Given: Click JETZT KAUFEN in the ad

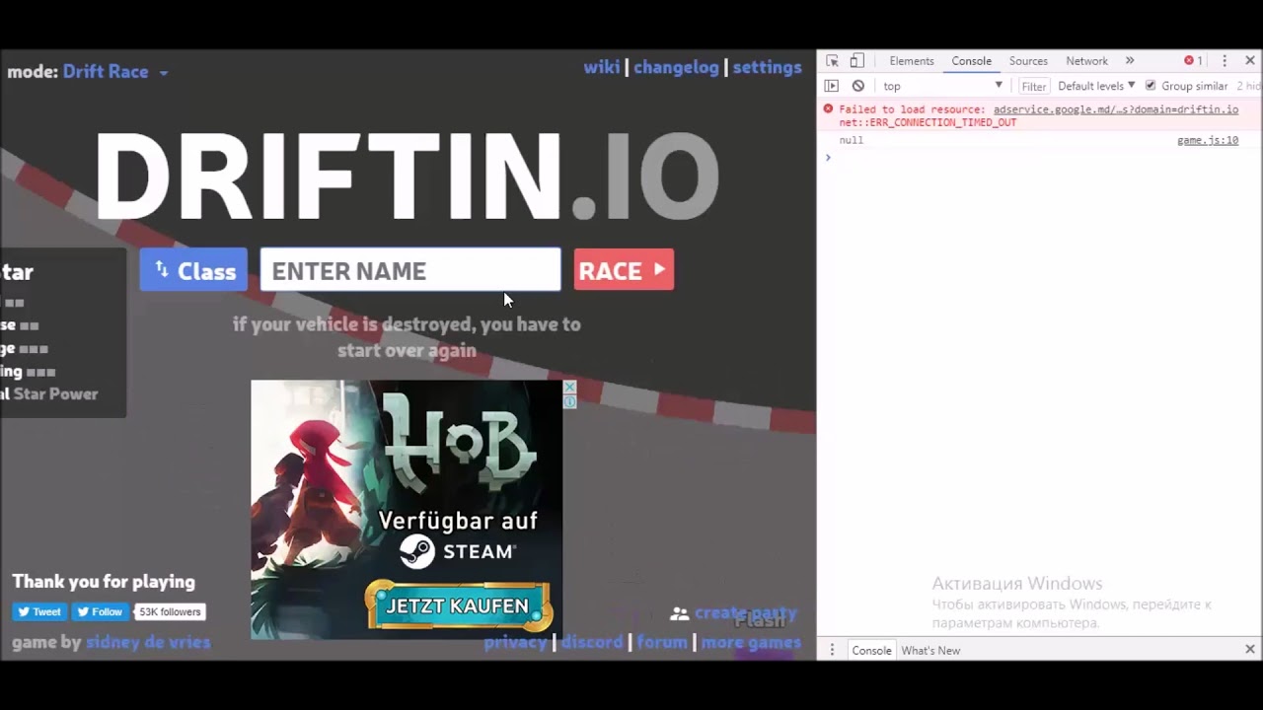Looking at the screenshot, I should [x=457, y=605].
